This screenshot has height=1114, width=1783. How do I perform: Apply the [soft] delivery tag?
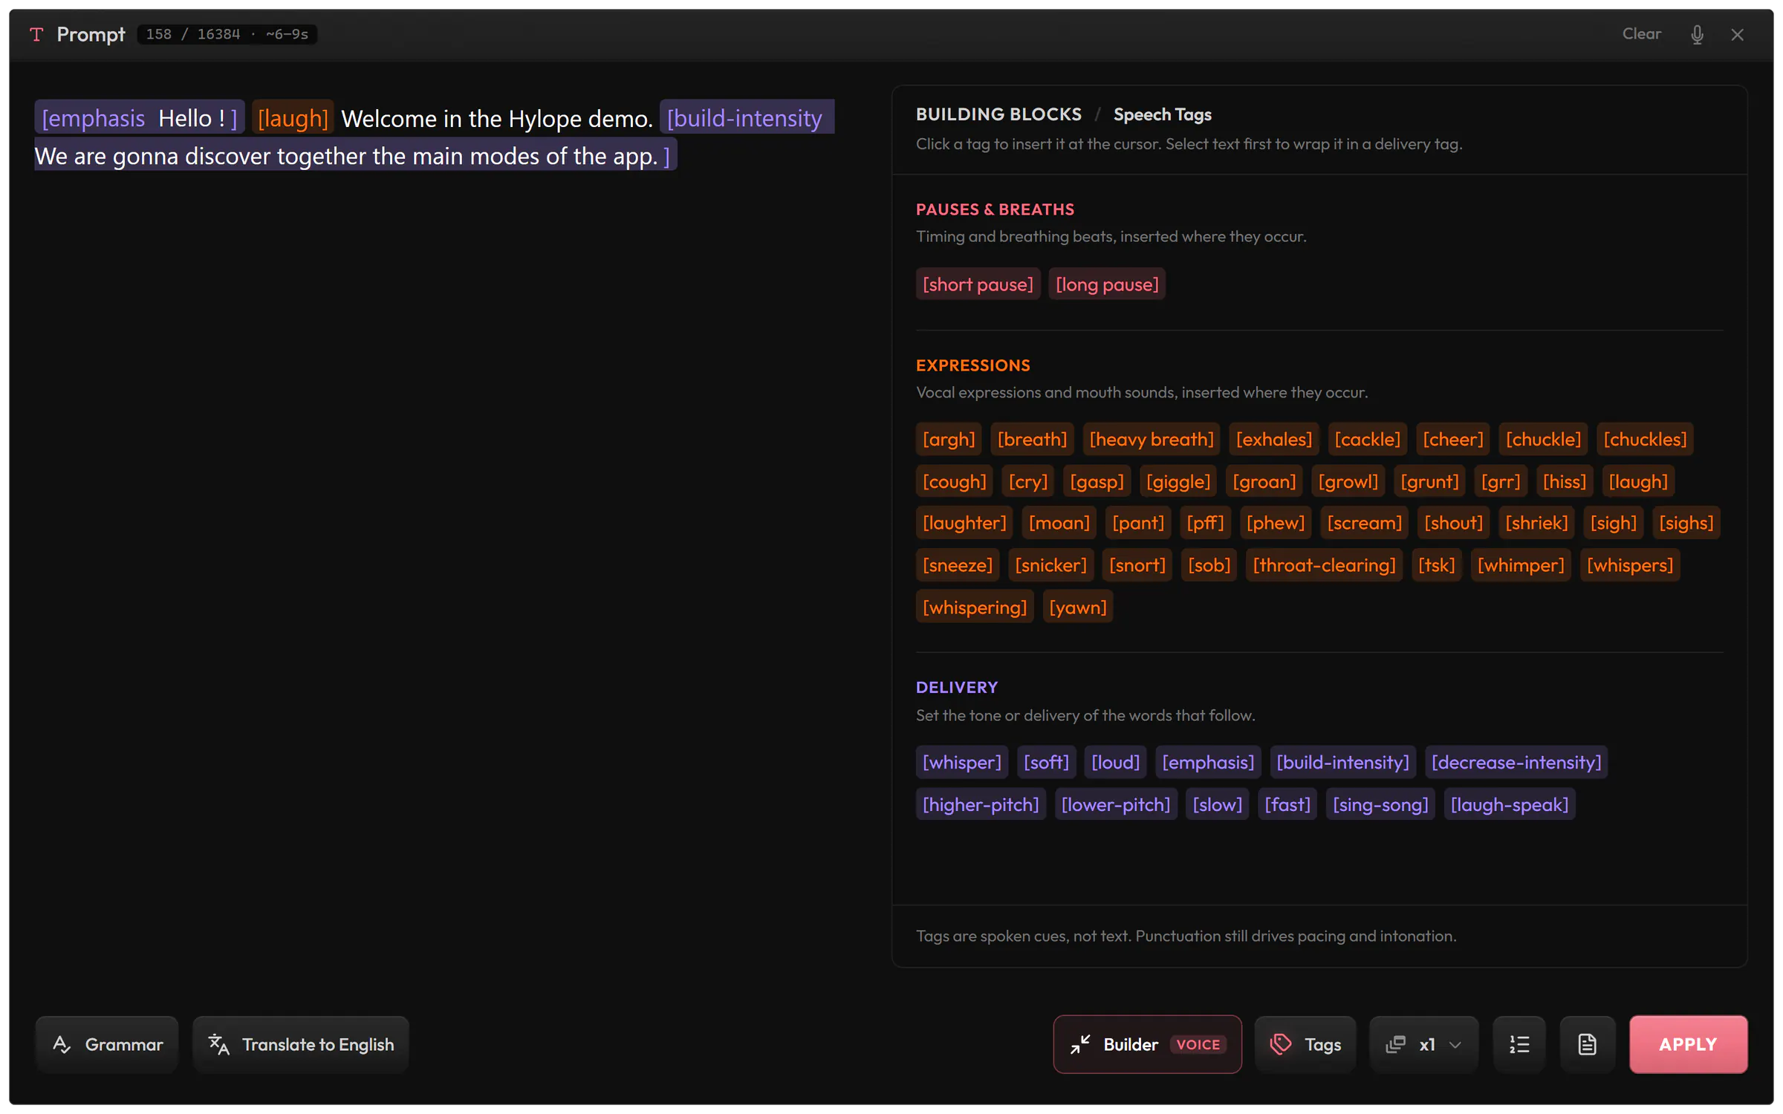pyautogui.click(x=1046, y=762)
